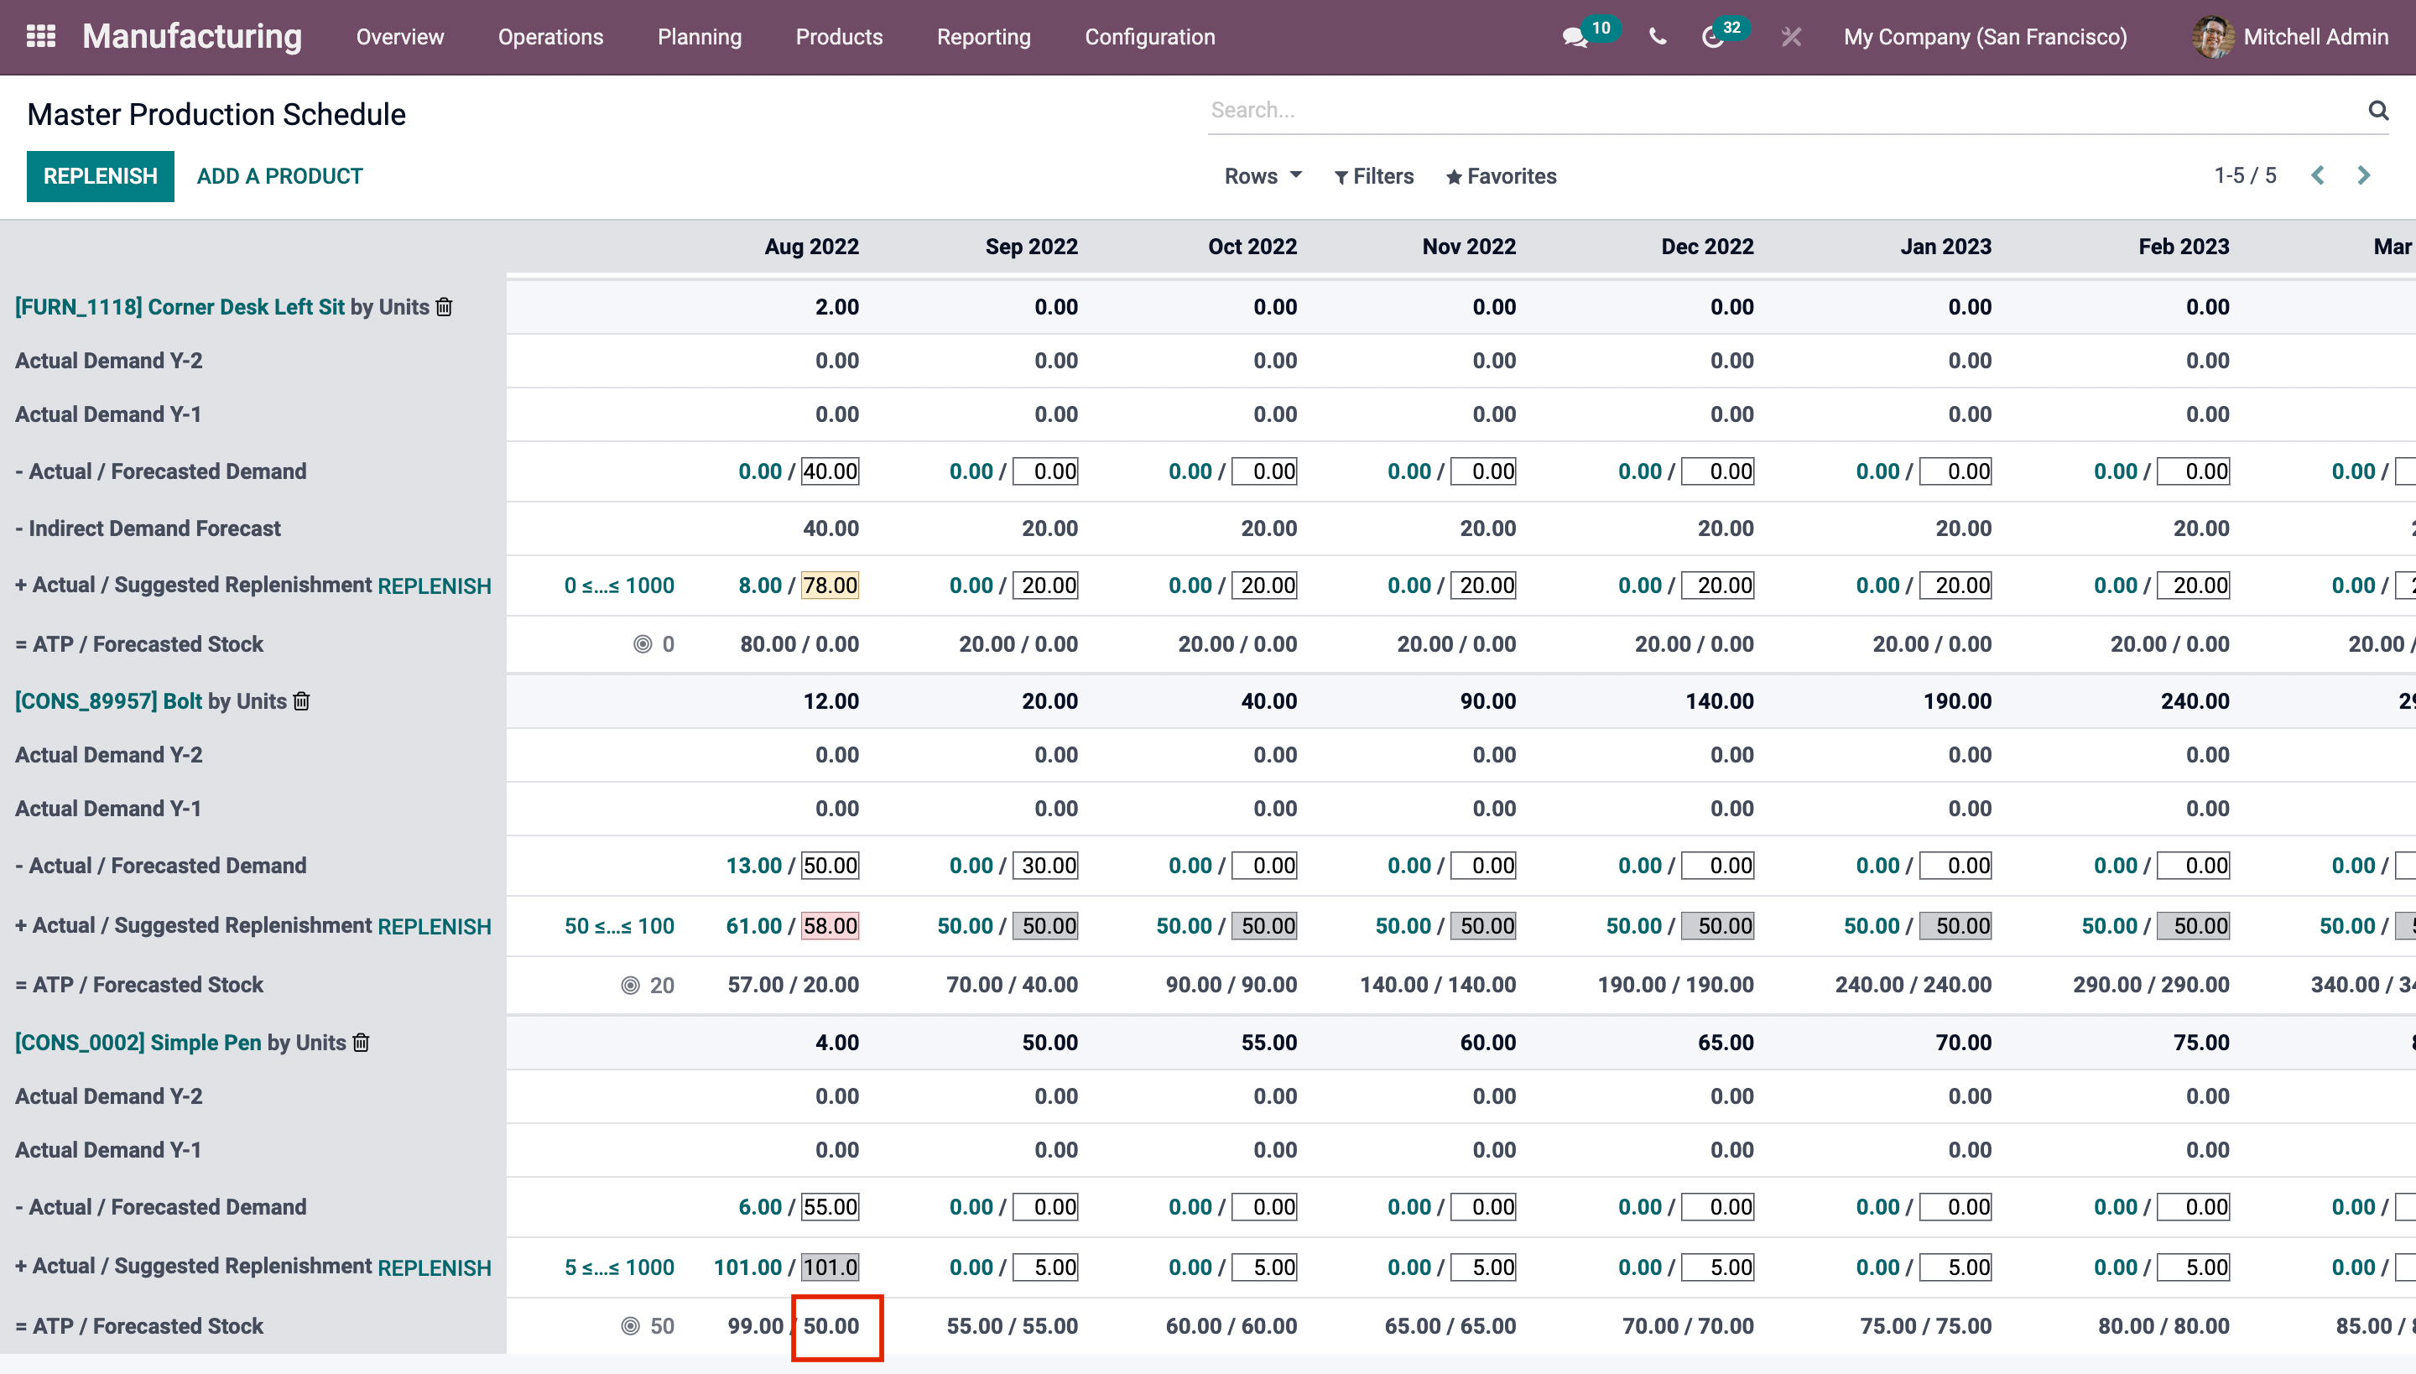Click the teal REPLENISH button
The image size is (2416, 1374).
(x=100, y=176)
